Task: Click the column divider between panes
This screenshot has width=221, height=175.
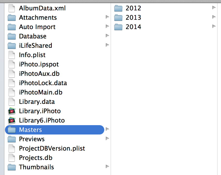Action: pyautogui.click(x=111, y=88)
